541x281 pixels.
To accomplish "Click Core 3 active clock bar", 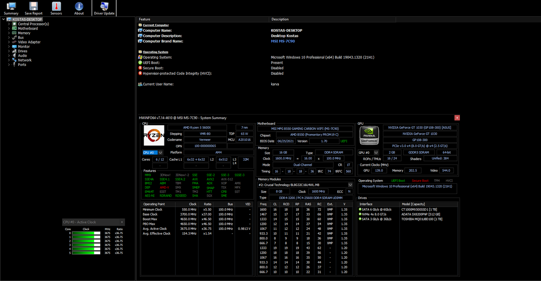I will (86, 245).
